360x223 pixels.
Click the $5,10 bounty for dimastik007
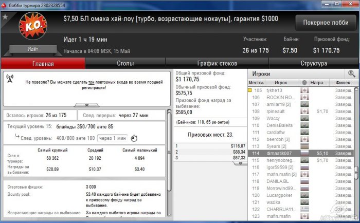pos(322,153)
